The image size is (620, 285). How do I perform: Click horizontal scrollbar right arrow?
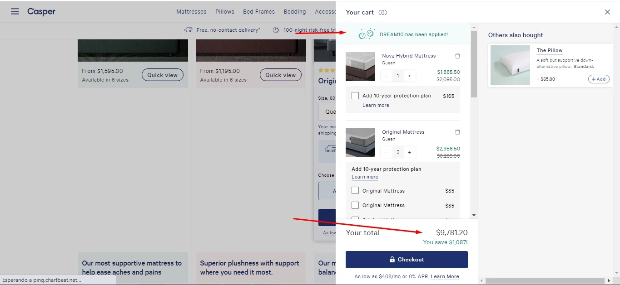pyautogui.click(x=609, y=281)
